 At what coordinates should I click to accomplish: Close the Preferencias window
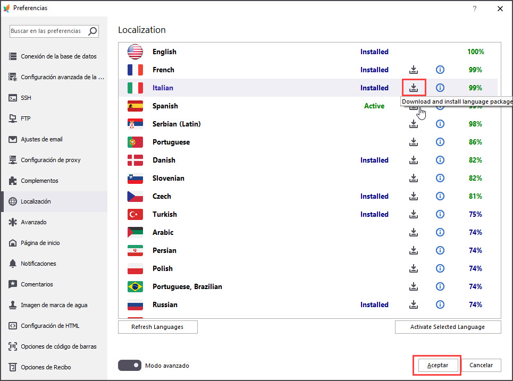pos(500,9)
